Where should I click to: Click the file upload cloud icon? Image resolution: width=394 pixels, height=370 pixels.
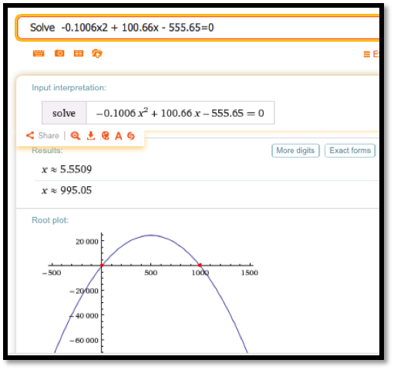(x=97, y=53)
